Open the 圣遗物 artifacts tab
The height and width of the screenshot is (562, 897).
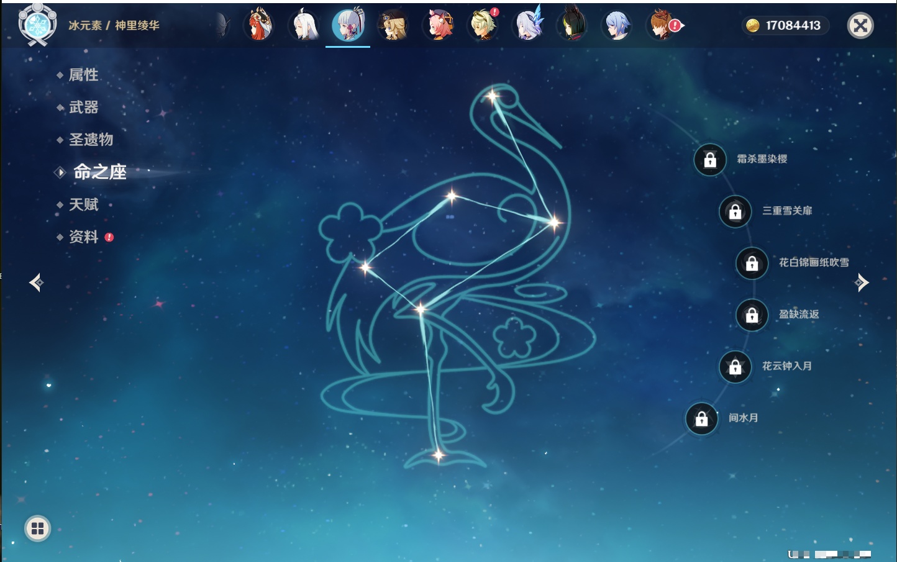(91, 140)
